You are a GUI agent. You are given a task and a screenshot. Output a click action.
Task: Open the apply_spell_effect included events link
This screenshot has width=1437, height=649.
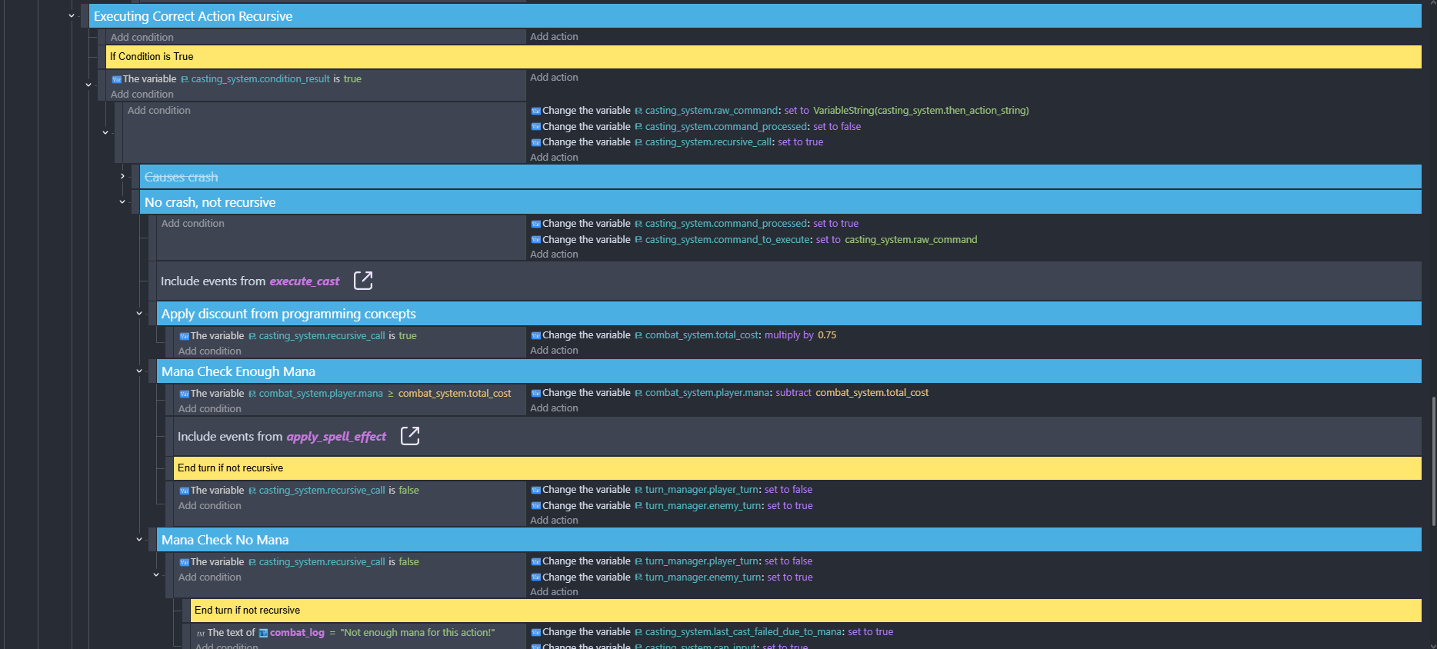pyautogui.click(x=336, y=437)
